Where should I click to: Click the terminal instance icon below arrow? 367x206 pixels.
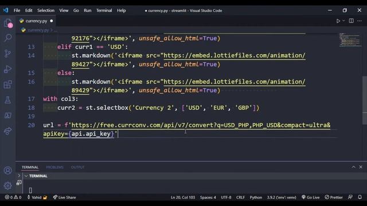pos(19,183)
